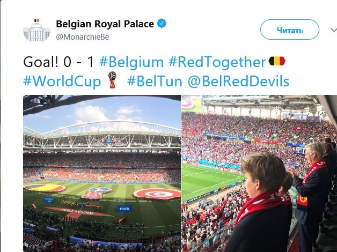Screen dimensions: 337x252
Task: Click the World Cup trophy emoji
Action: click(x=112, y=81)
